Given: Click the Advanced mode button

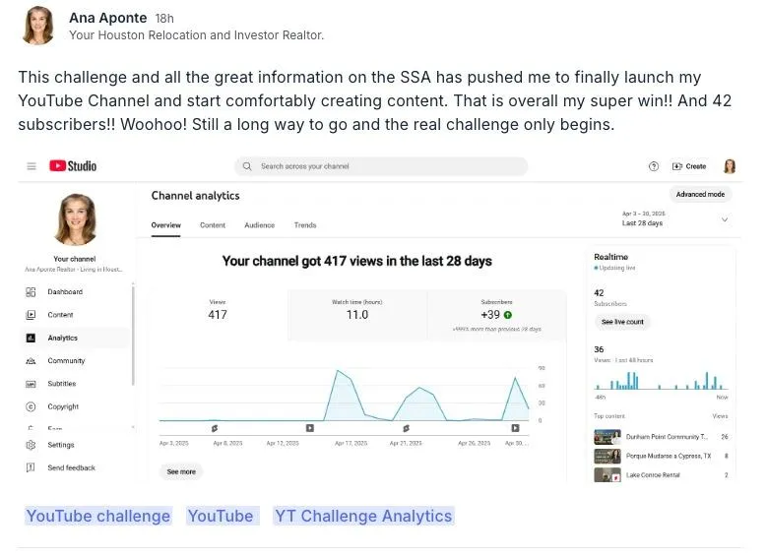Looking at the screenshot, I should pyautogui.click(x=700, y=195).
